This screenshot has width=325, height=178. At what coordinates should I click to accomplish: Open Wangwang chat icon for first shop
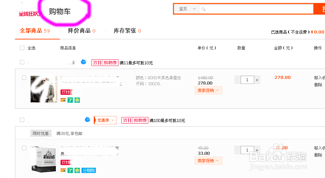pyautogui.click(x=83, y=62)
